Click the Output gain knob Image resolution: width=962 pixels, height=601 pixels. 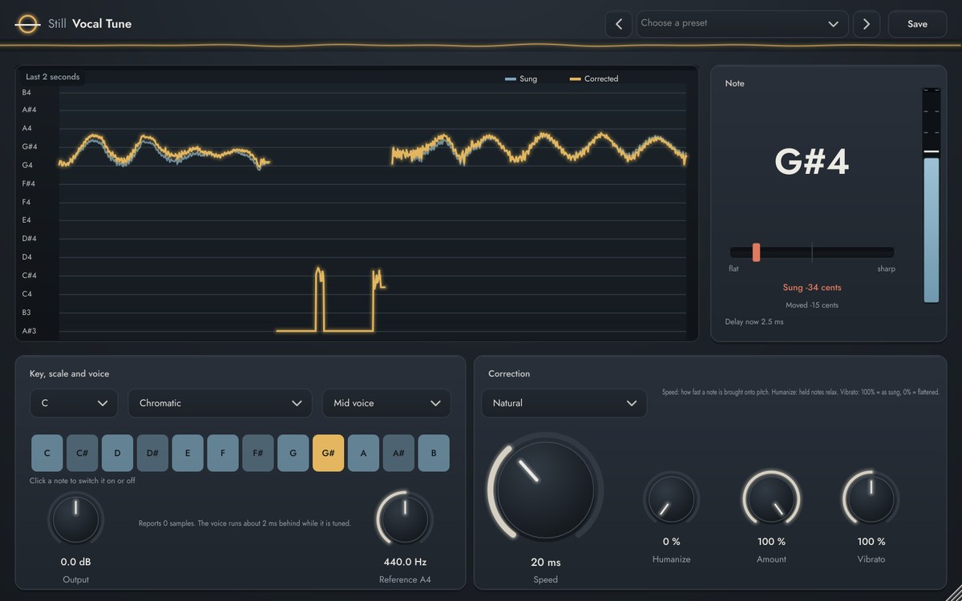coord(75,519)
